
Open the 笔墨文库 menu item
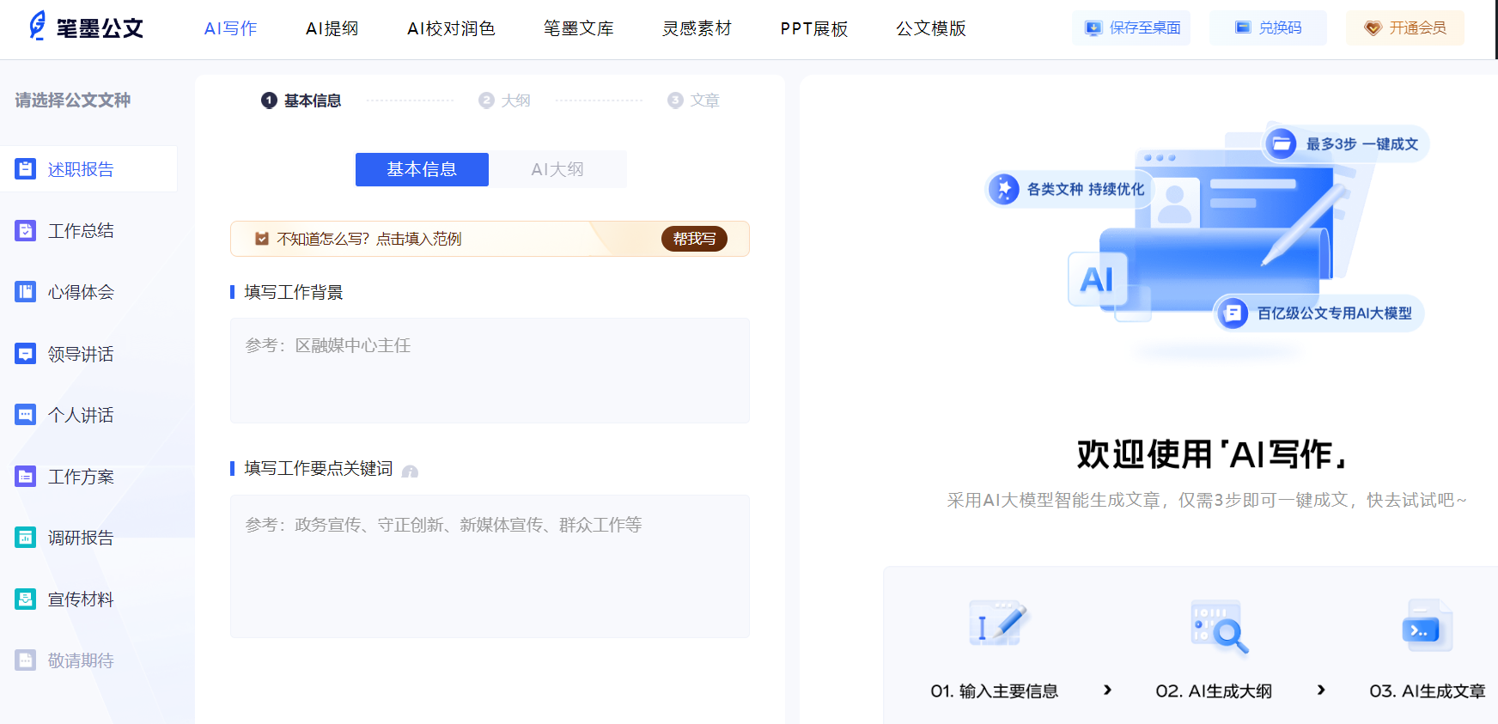point(578,28)
